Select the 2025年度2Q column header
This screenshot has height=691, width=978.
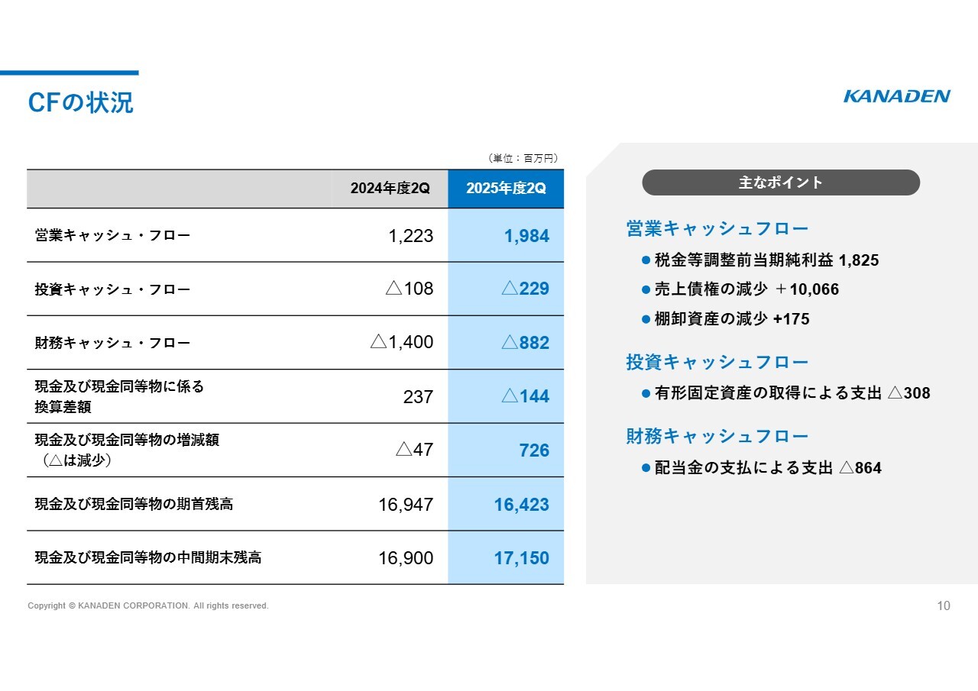[x=506, y=189]
